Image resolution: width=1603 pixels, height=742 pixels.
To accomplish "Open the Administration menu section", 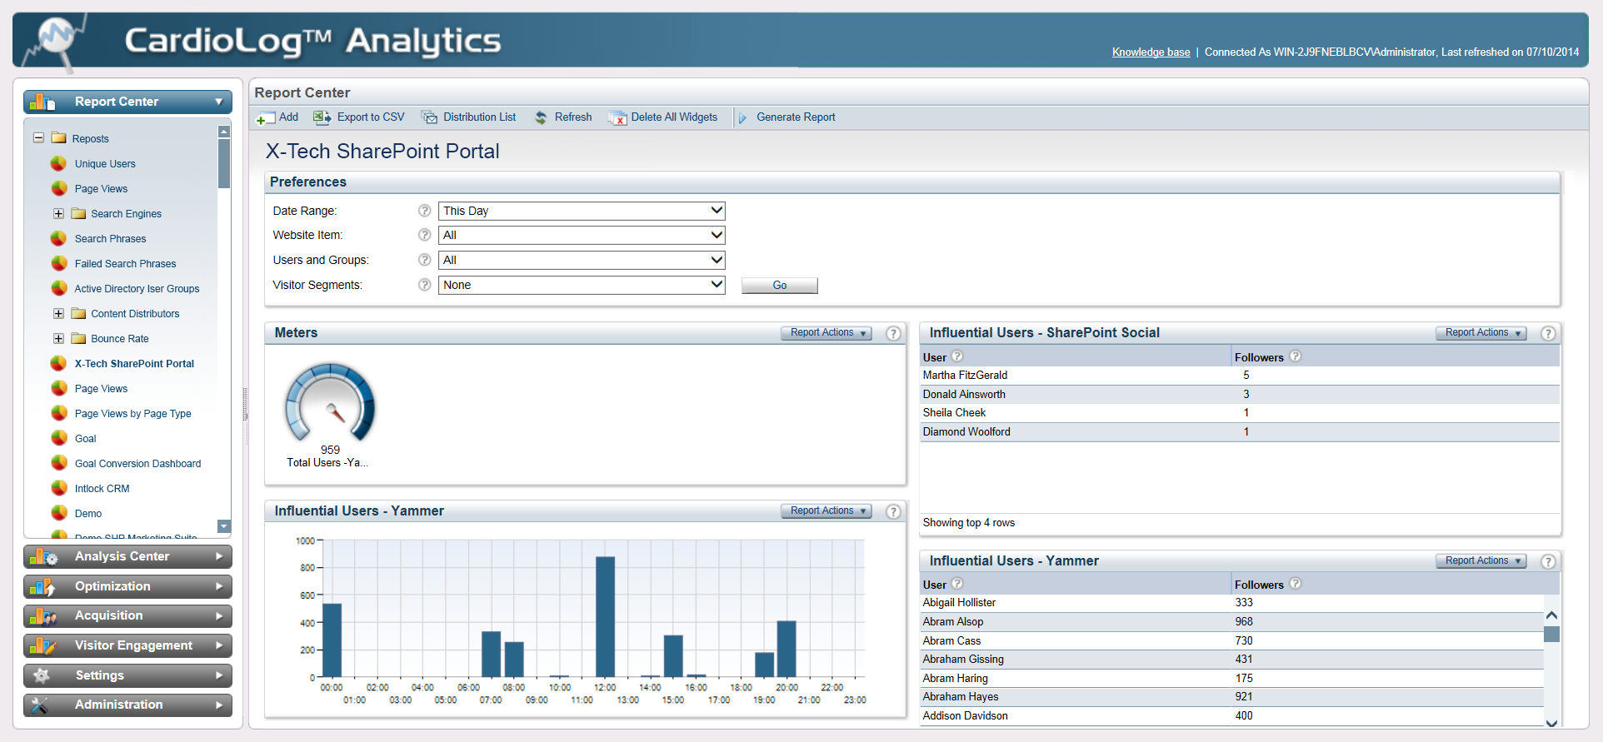I will (x=127, y=705).
